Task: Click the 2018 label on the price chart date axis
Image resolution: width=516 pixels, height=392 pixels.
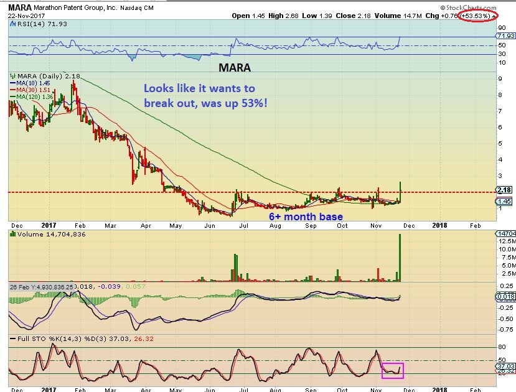Action: coord(439,225)
